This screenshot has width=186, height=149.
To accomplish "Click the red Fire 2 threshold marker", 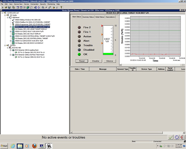I will [102, 26].
